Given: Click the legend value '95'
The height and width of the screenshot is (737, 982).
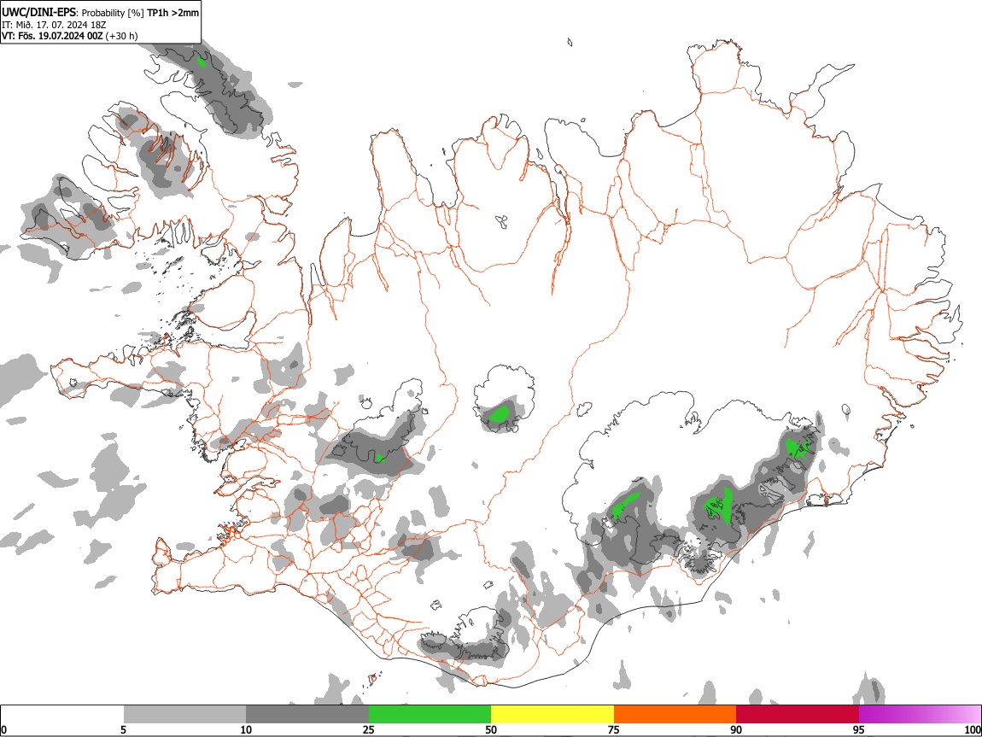Looking at the screenshot, I should pyautogui.click(x=859, y=729).
